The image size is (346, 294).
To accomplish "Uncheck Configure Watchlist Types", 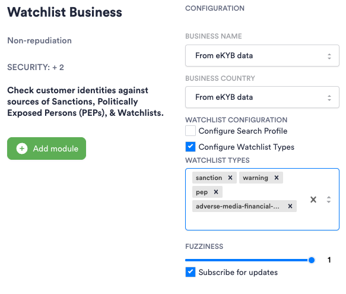I will coord(191,147).
